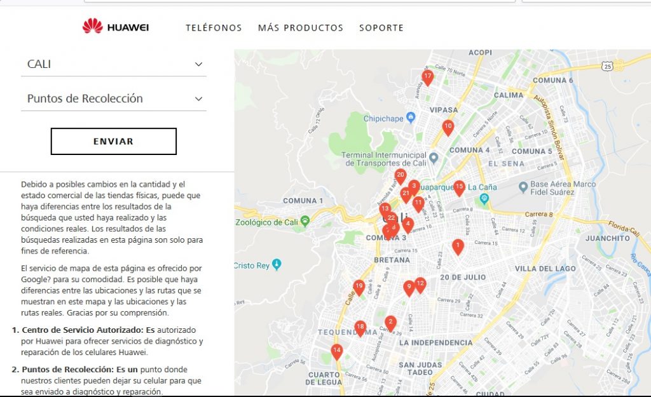Click the route 25 highway shield
This screenshot has width=651, height=397.
(607, 66)
